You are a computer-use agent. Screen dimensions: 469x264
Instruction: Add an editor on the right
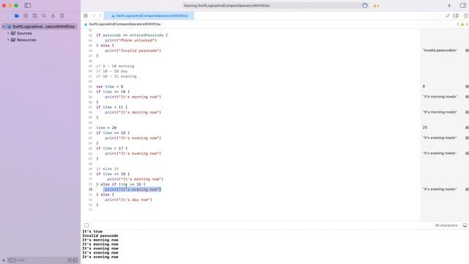click(x=466, y=15)
